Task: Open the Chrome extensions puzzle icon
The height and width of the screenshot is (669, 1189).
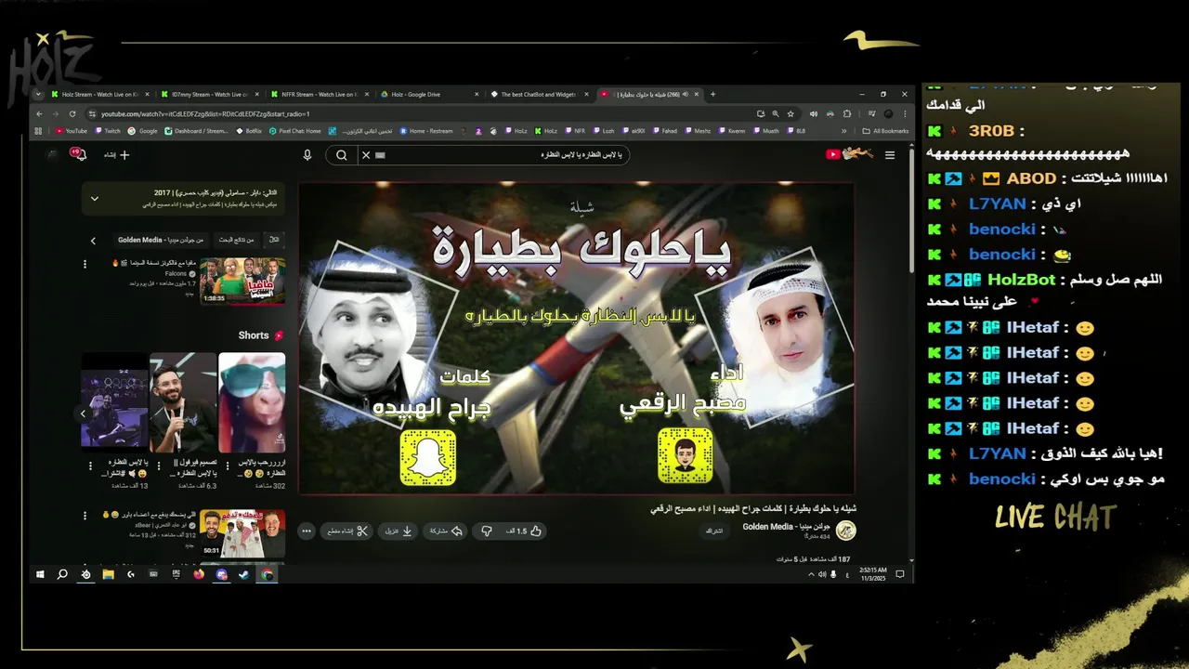Action: tap(847, 113)
